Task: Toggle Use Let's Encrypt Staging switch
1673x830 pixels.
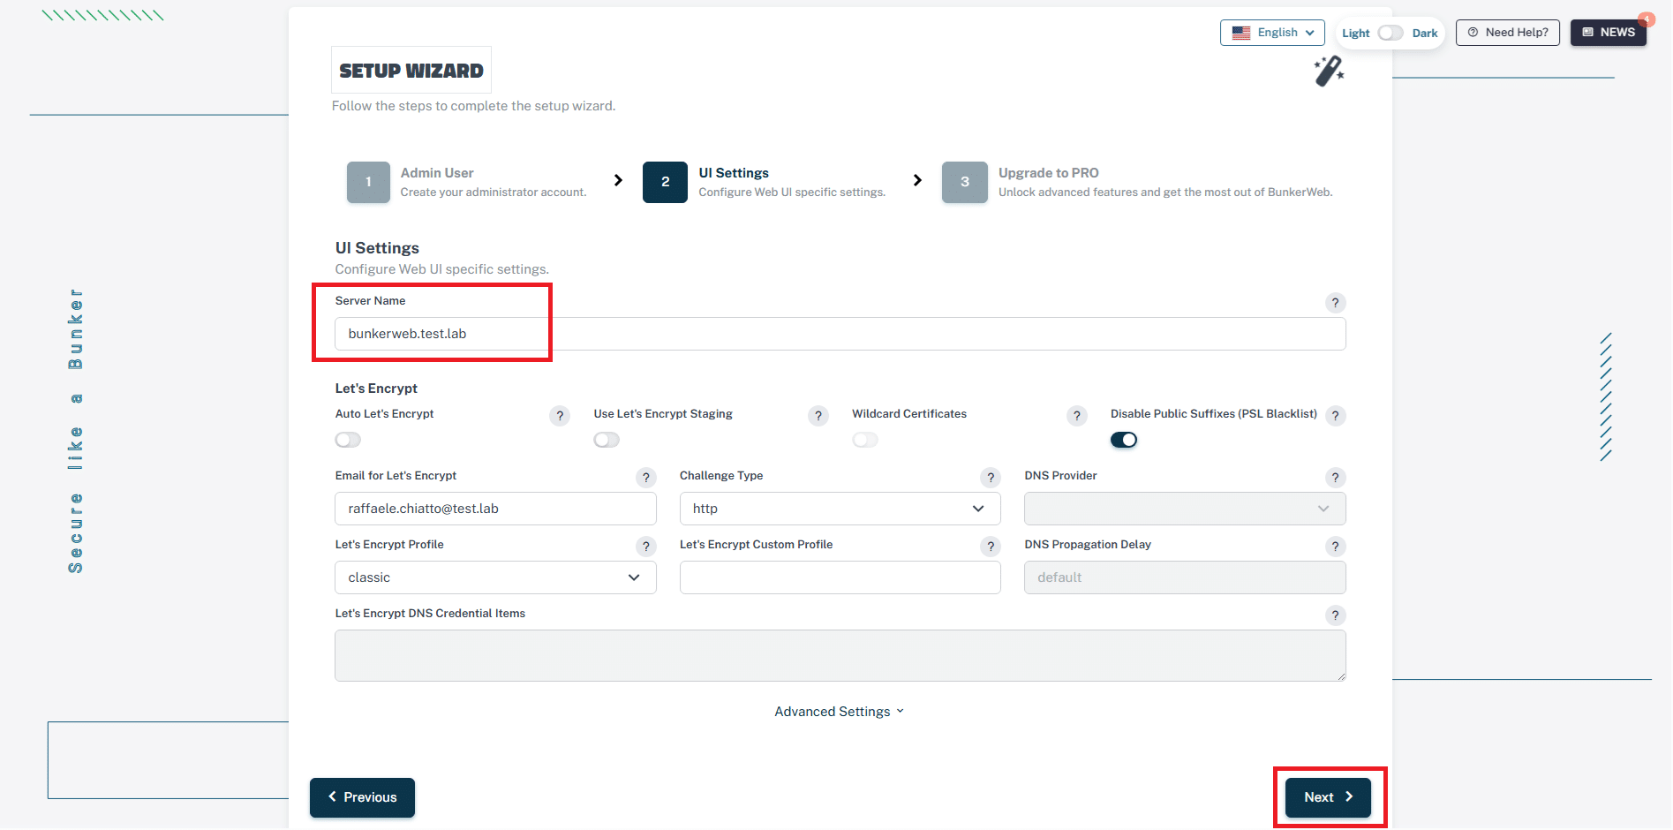Action: [x=607, y=440]
